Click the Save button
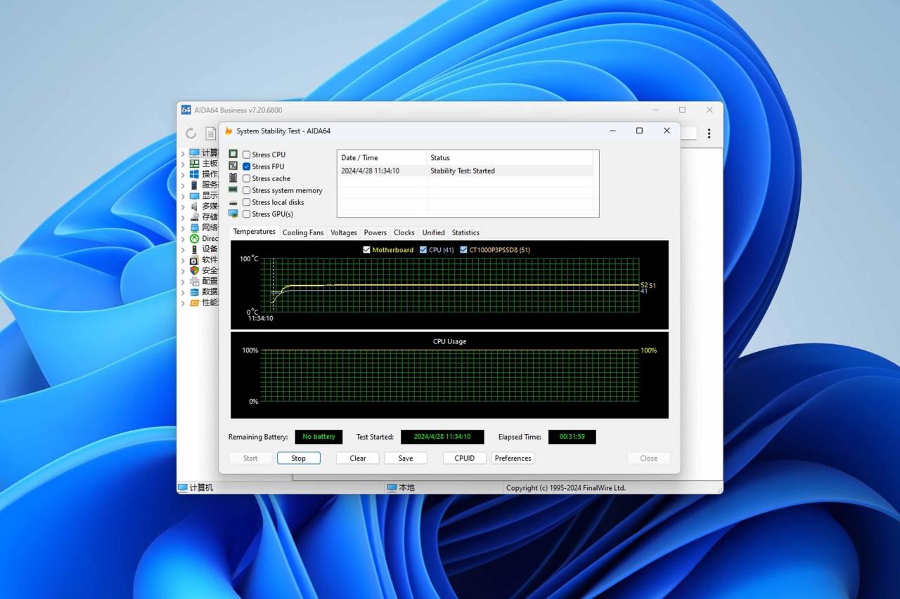 (406, 458)
